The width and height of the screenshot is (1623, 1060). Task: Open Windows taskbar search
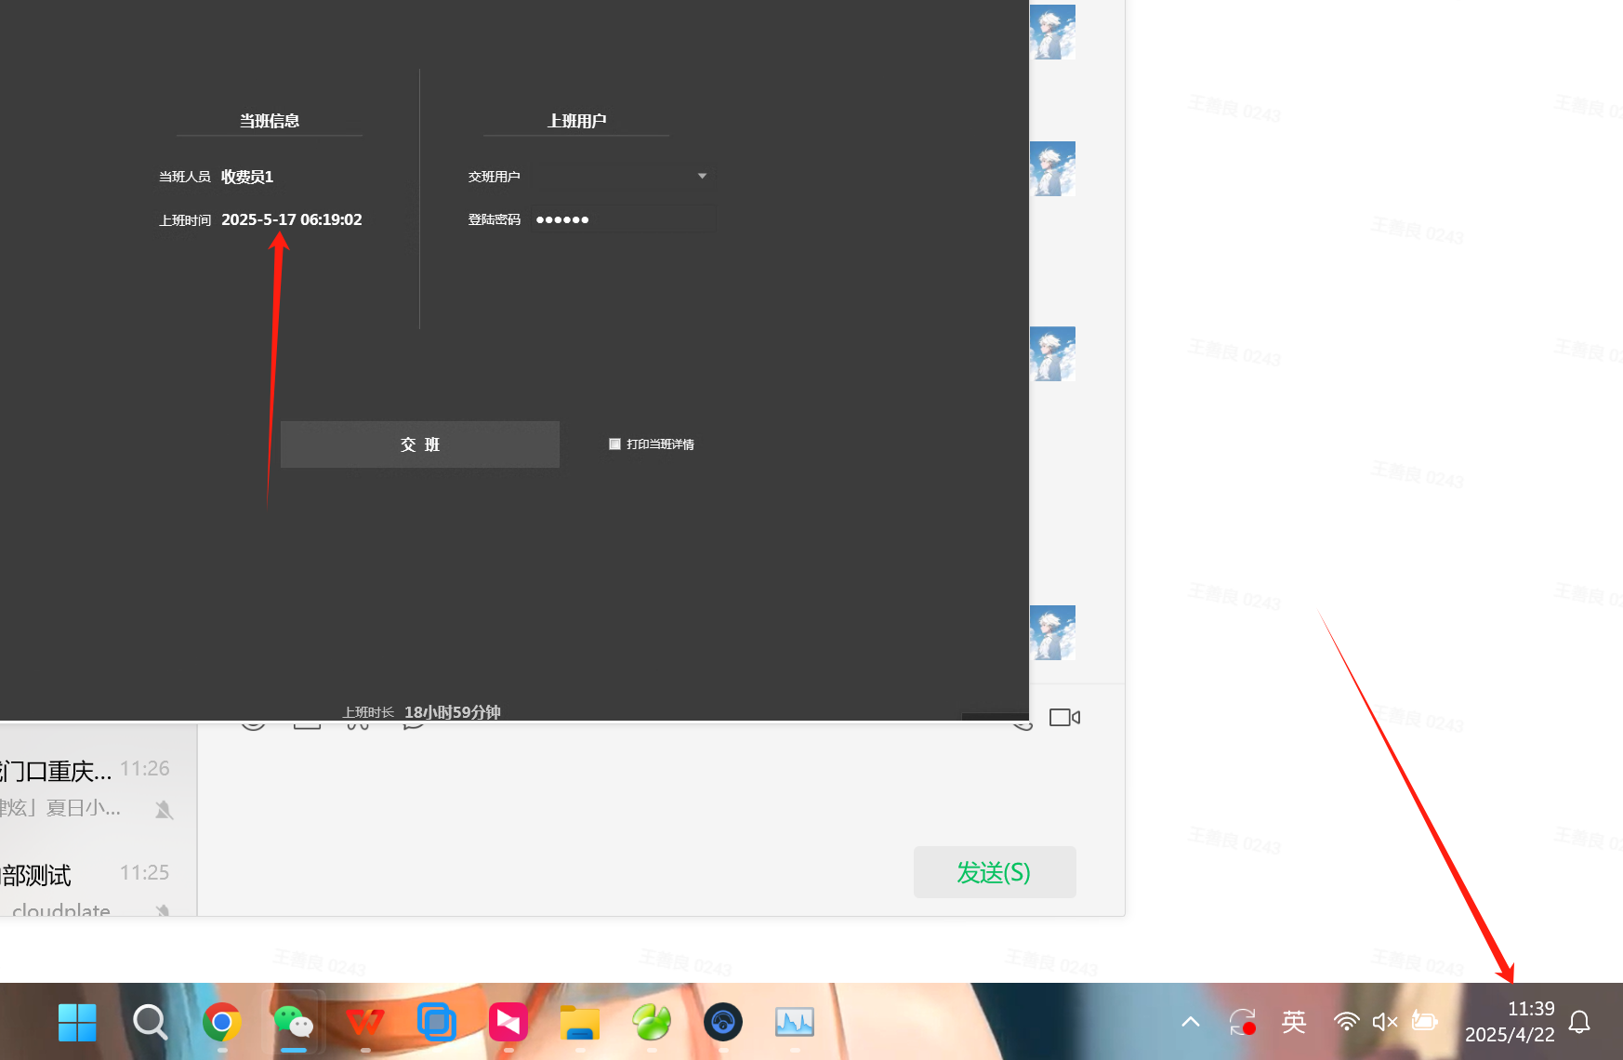pyautogui.click(x=150, y=1023)
